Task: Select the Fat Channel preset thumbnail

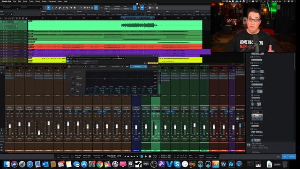Action: [257, 115]
